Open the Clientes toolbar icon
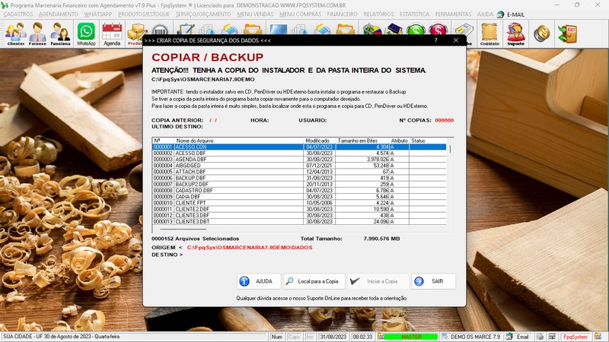The image size is (609, 342). (x=15, y=34)
